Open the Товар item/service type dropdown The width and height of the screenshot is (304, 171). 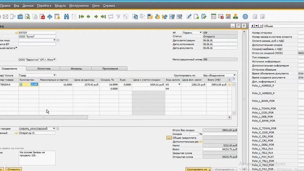(54, 75)
